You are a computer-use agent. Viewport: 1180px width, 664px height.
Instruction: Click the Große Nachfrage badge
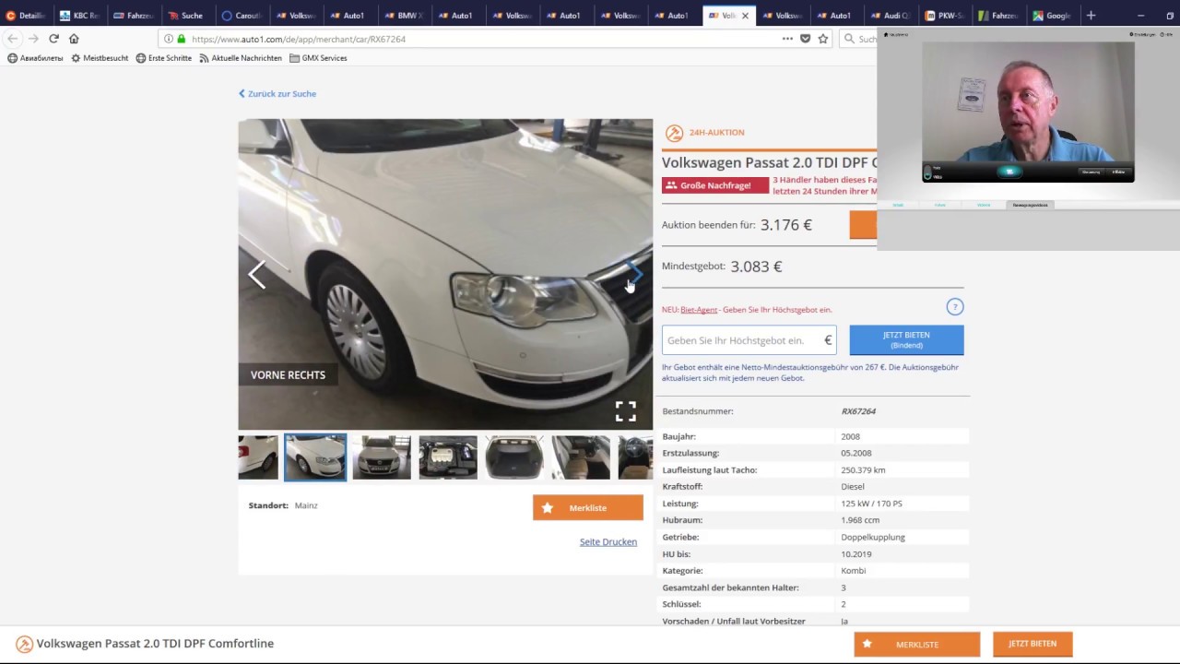[x=715, y=185]
